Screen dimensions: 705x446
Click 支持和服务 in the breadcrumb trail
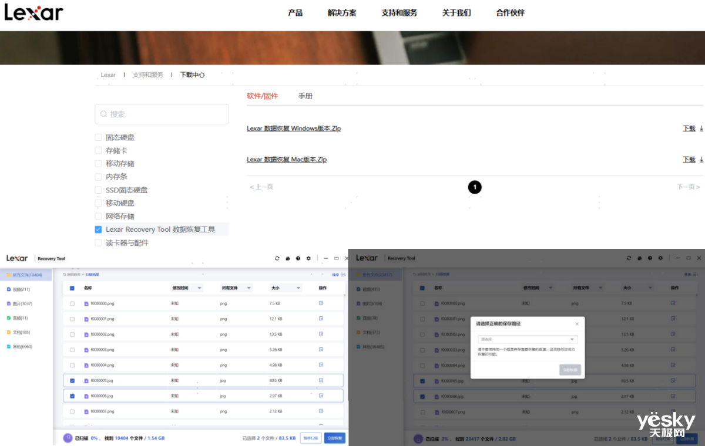(148, 75)
